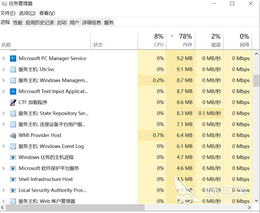Click the Task Manager title bar icon
The height and width of the screenshot is (213, 260).
[x=4, y=4]
